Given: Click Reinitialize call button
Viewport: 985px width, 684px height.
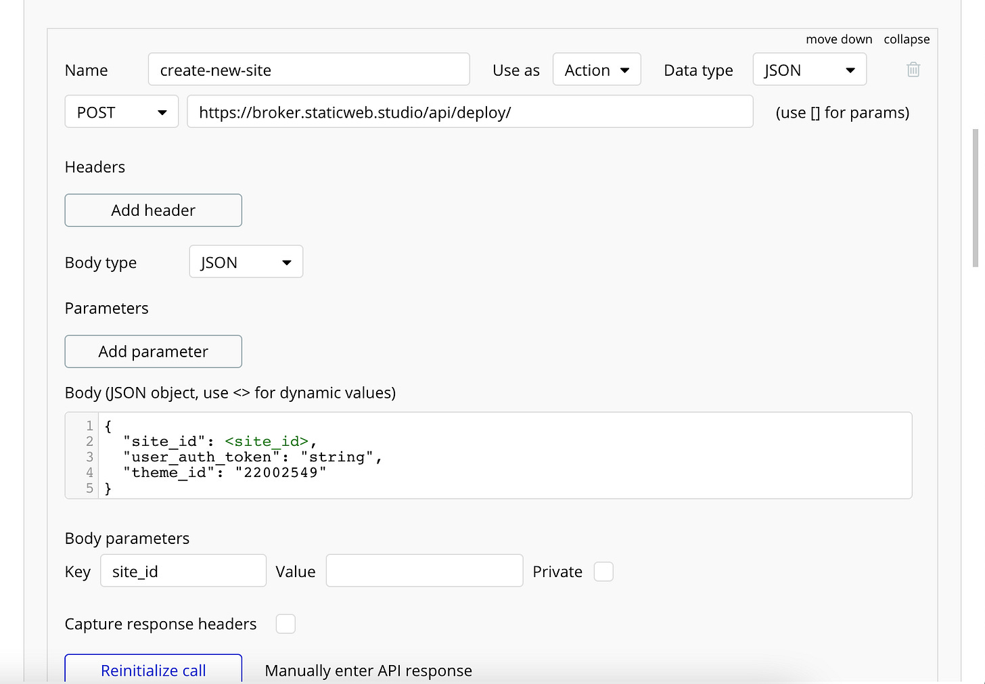Looking at the screenshot, I should point(154,670).
